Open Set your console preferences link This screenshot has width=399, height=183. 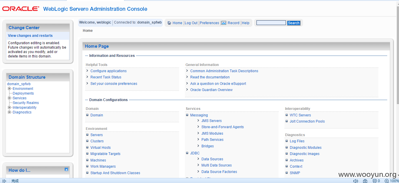pos(114,84)
